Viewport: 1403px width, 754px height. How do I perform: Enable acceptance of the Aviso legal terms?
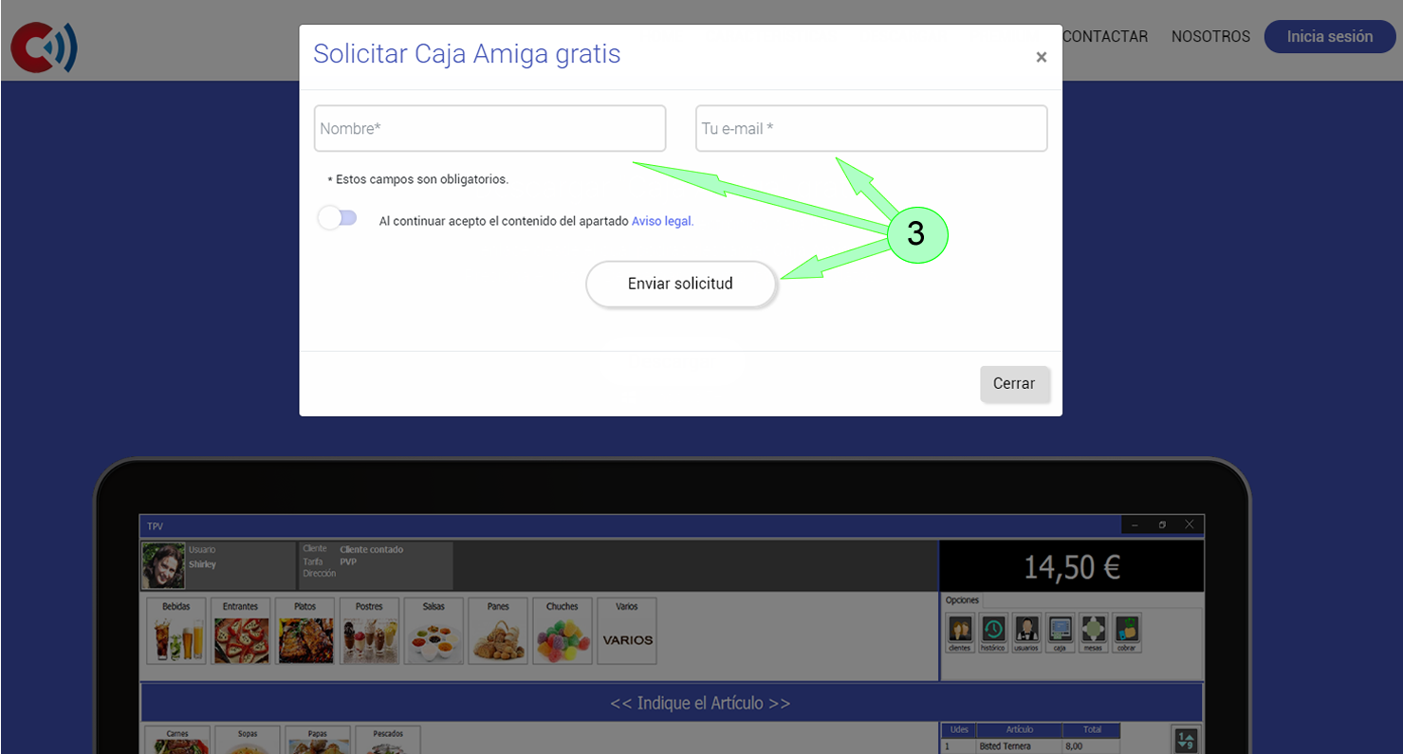pyautogui.click(x=337, y=217)
